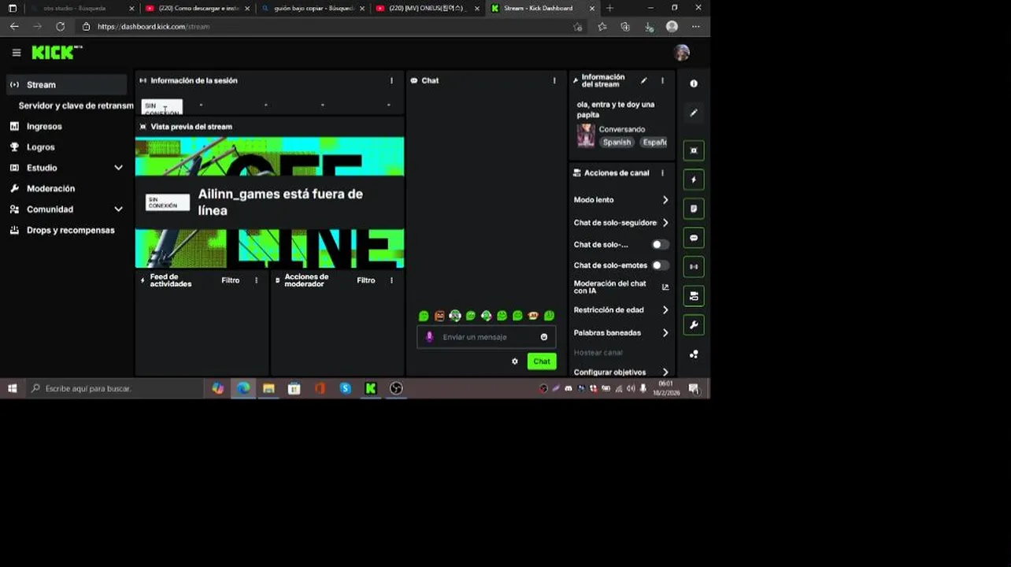Switch to the ONEUS MV YouTube tab
The width and height of the screenshot is (1011, 567).
coord(425,8)
